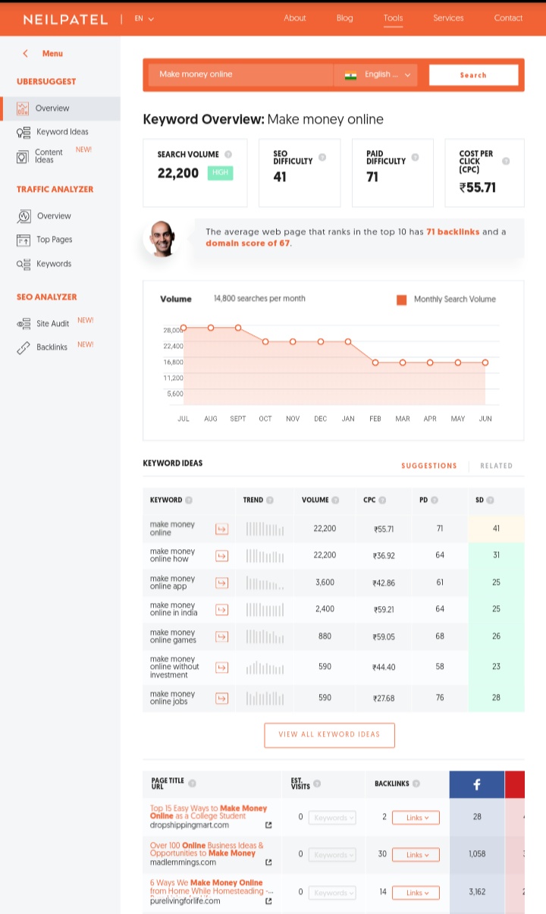
Task: Switch to the Related tab
Action: pos(497,466)
